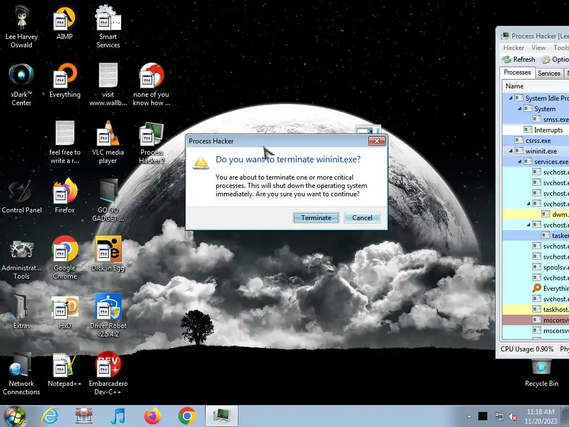This screenshot has height=427, width=569.
Task: Click the CPU Usage status bar entry
Action: click(x=527, y=349)
